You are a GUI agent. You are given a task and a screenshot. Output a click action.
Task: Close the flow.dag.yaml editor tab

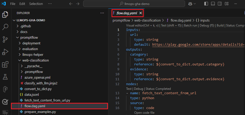pos(140,13)
